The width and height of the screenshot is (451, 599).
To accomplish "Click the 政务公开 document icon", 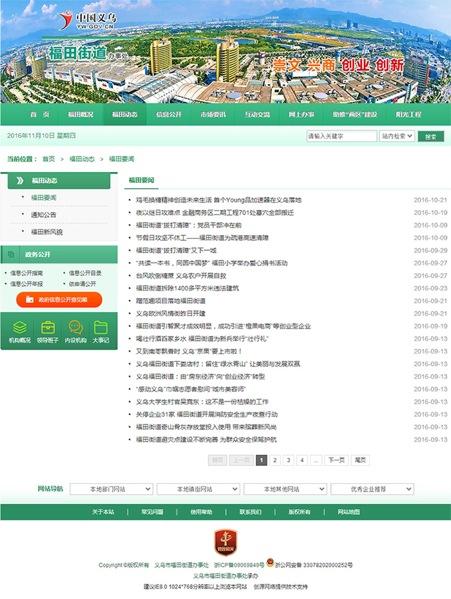I will click(x=11, y=254).
